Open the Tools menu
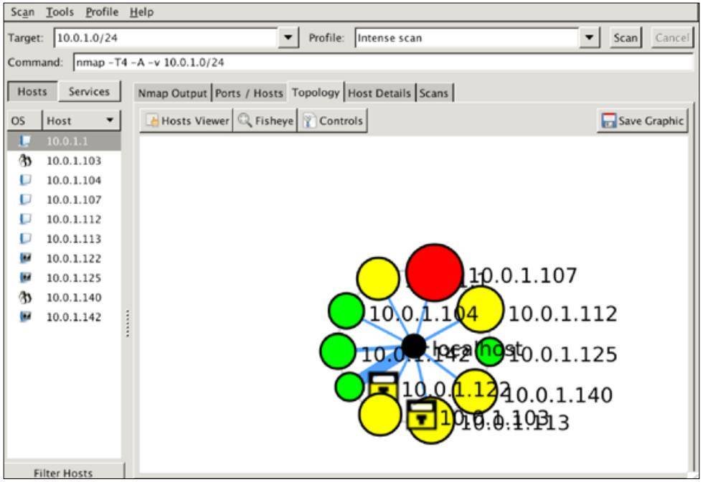The height and width of the screenshot is (482, 703). coord(60,12)
